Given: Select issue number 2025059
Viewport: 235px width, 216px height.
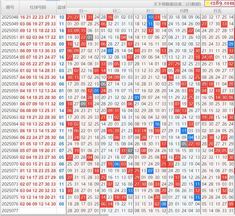Looking at the screenshot, I should pos(10,91).
